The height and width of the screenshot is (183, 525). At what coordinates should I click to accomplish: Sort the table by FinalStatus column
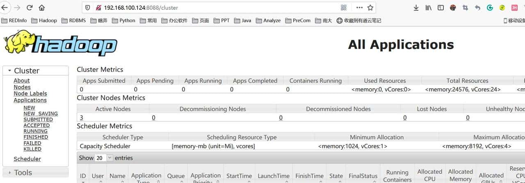(x=363, y=176)
